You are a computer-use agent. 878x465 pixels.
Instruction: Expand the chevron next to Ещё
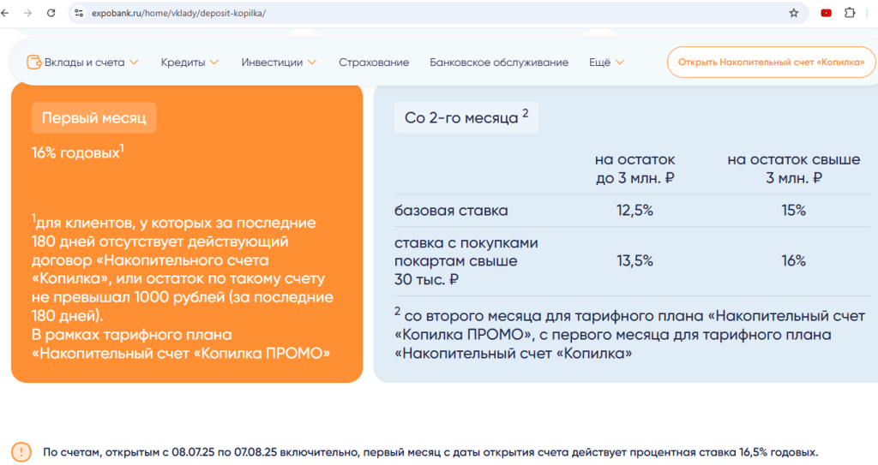point(619,63)
